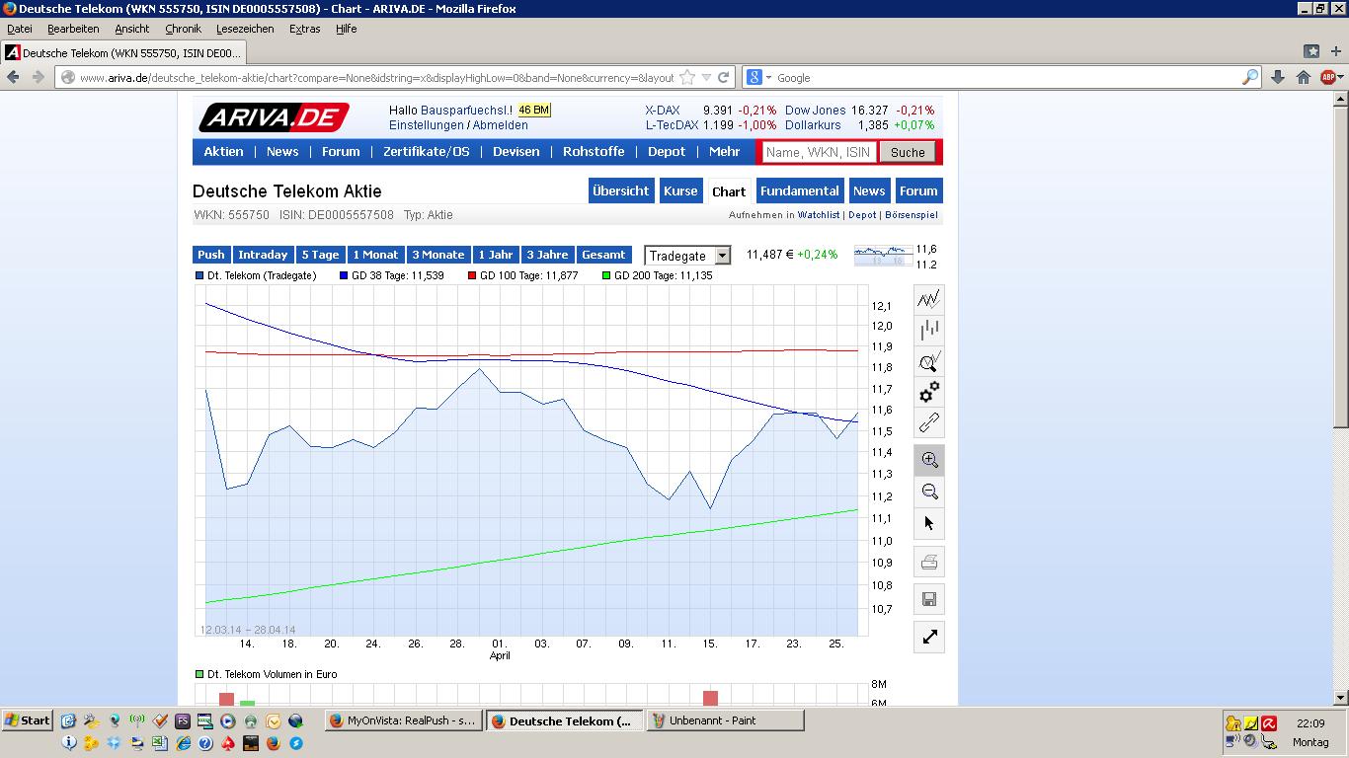The height and width of the screenshot is (758, 1349).
Task: Switch to the Fundamental tab
Action: tap(799, 190)
